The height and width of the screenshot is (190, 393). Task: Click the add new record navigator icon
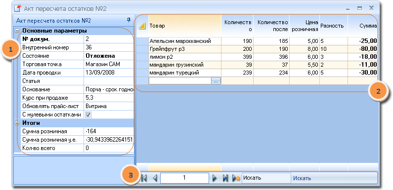click(236, 178)
